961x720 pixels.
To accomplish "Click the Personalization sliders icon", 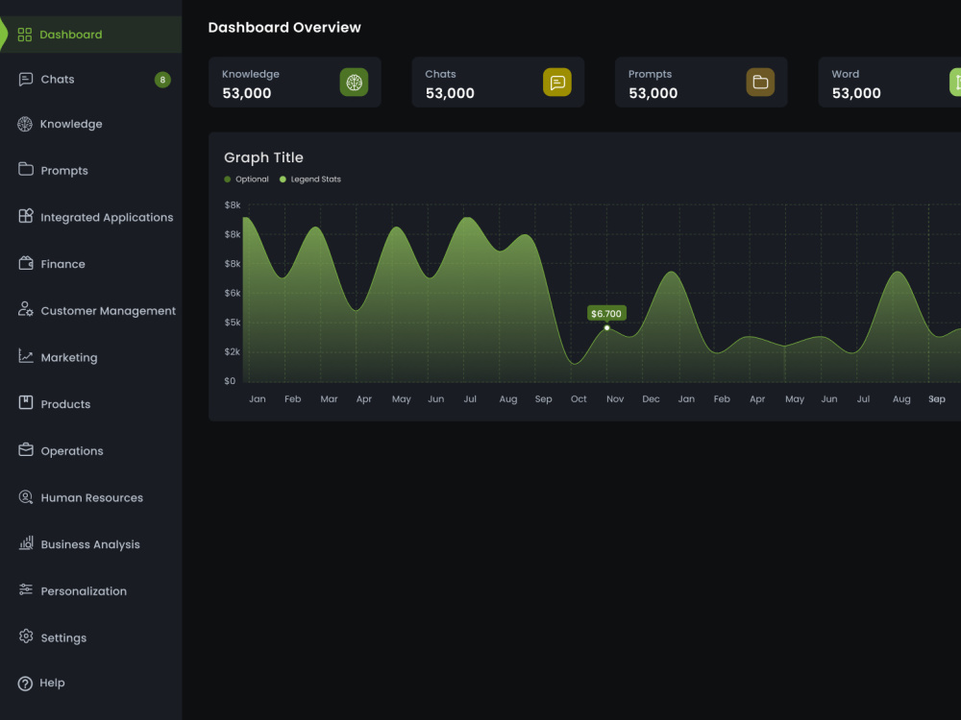I will pyautogui.click(x=26, y=589).
